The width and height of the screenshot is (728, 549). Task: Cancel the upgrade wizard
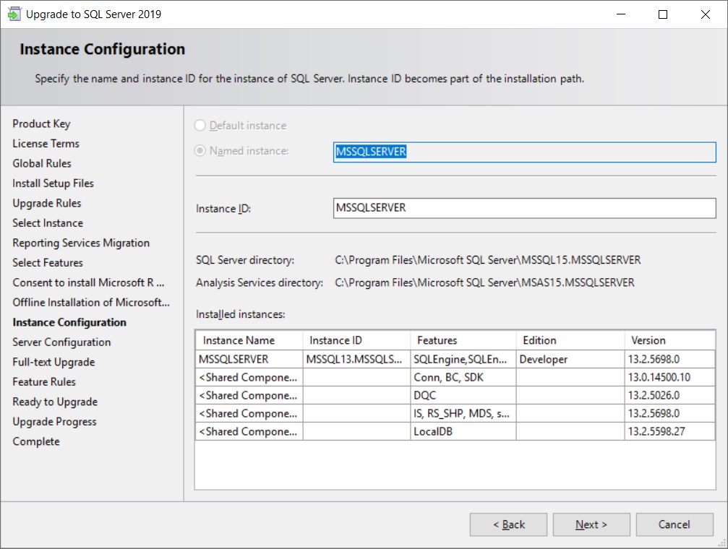click(x=675, y=524)
